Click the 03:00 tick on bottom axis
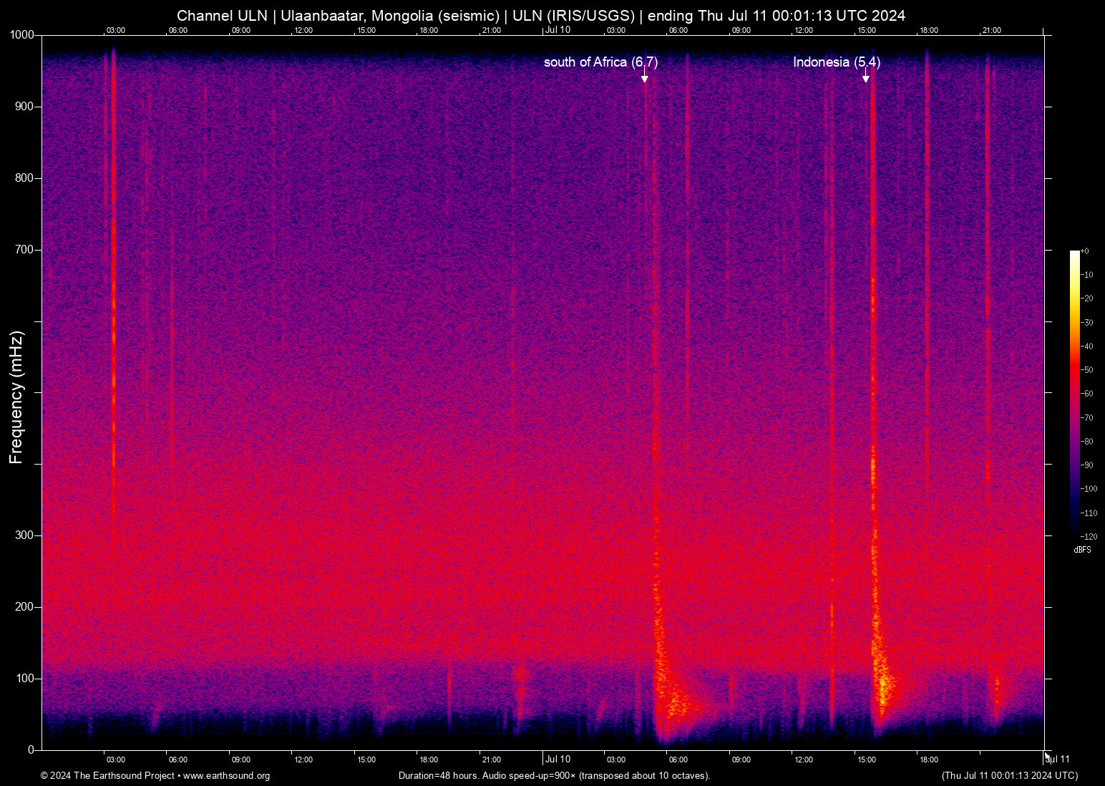The image size is (1105, 786). (115, 760)
